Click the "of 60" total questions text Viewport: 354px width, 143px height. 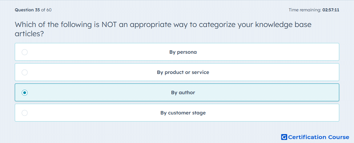pyautogui.click(x=46, y=10)
